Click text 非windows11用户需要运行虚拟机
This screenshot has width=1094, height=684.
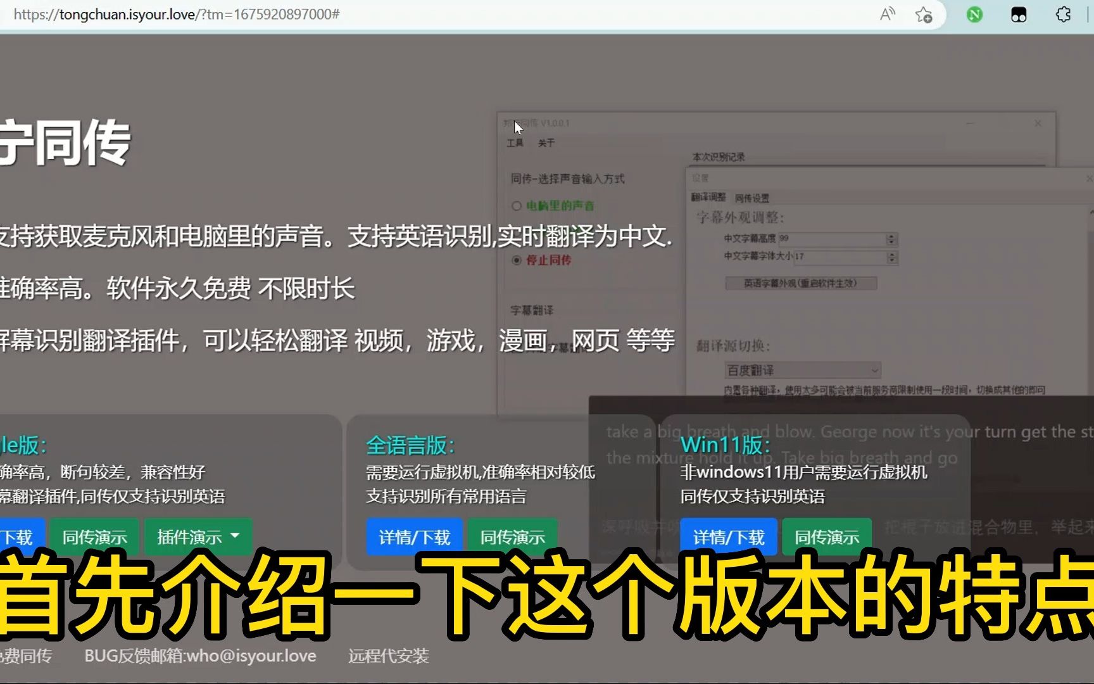[x=804, y=472]
